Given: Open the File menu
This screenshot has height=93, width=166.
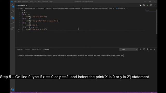Looking at the screenshot, I should tap(16, 2).
